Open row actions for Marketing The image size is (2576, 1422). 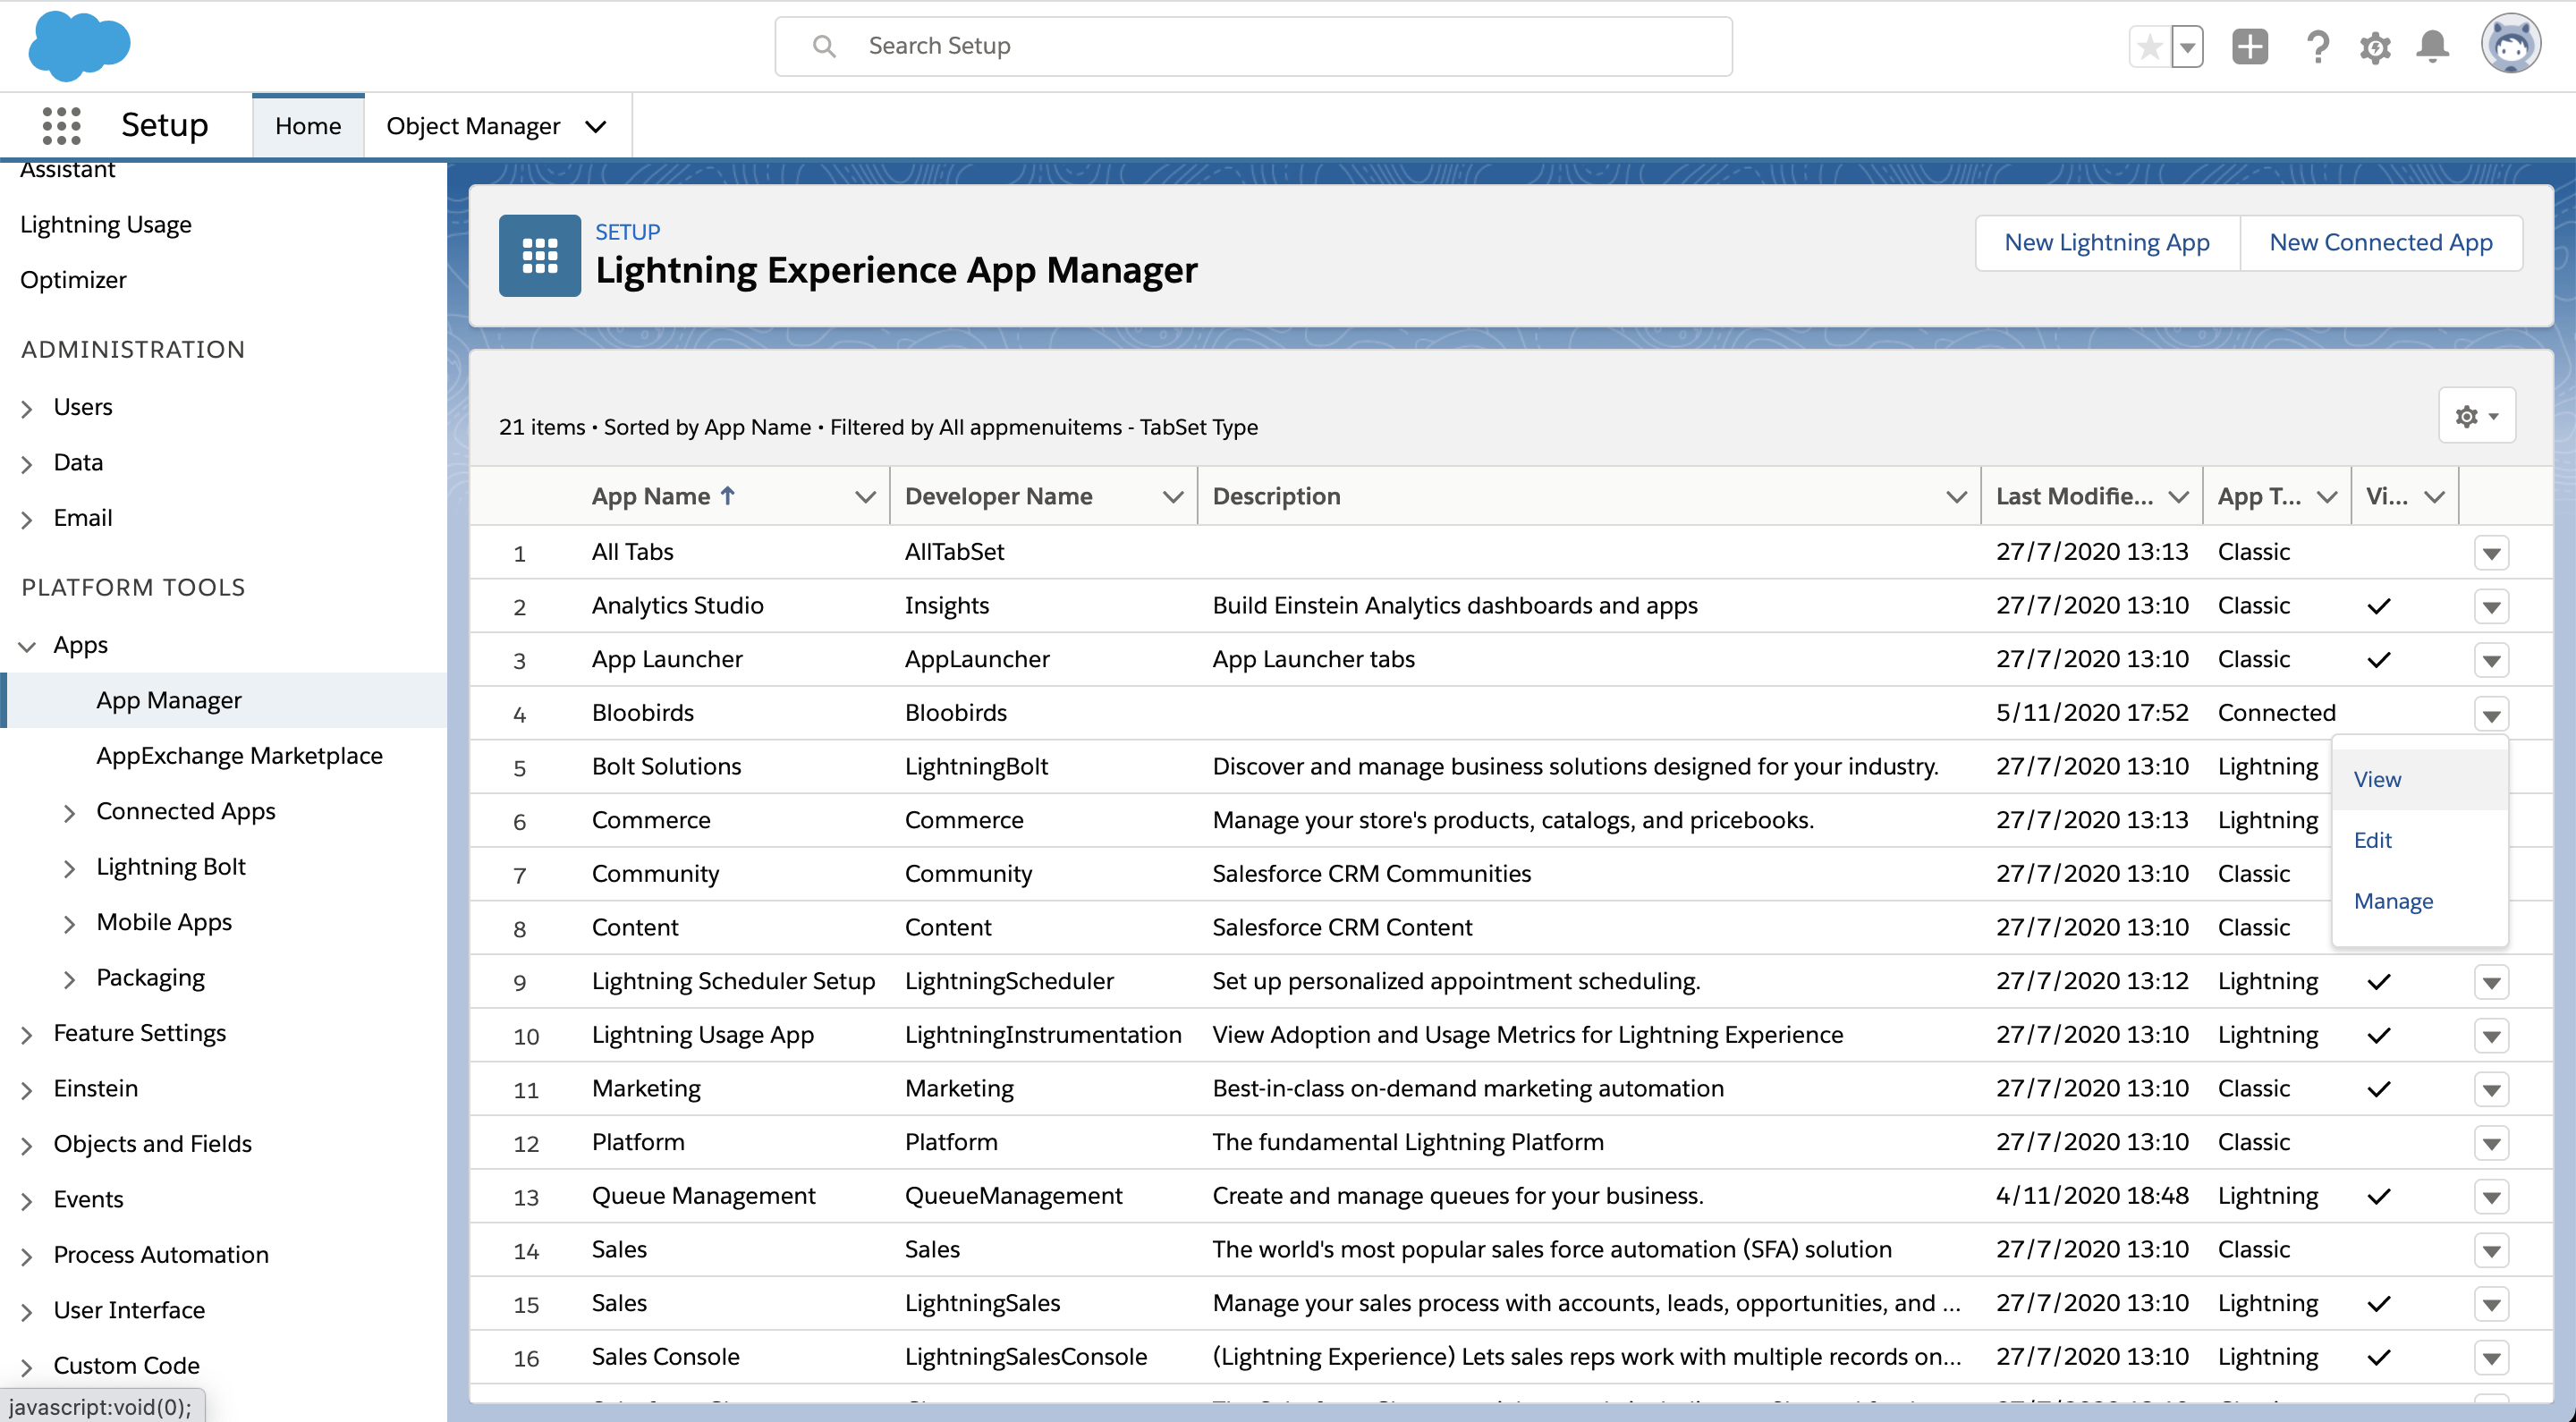coord(2491,1090)
